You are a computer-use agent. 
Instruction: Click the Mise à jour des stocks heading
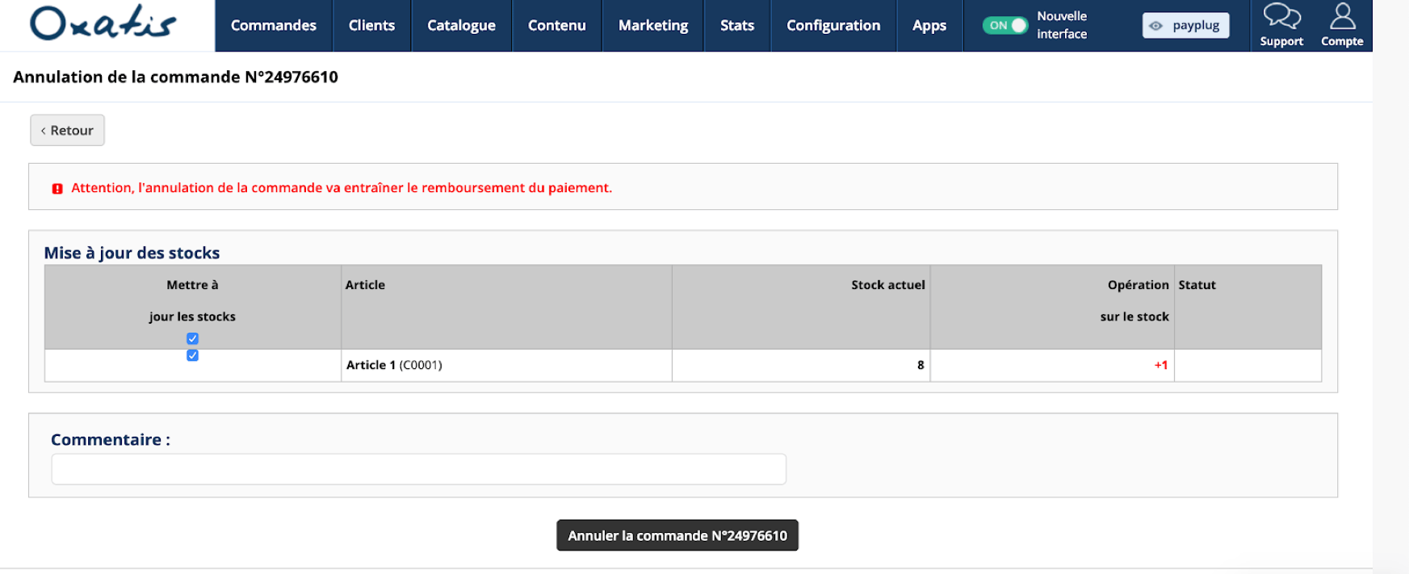[132, 253]
